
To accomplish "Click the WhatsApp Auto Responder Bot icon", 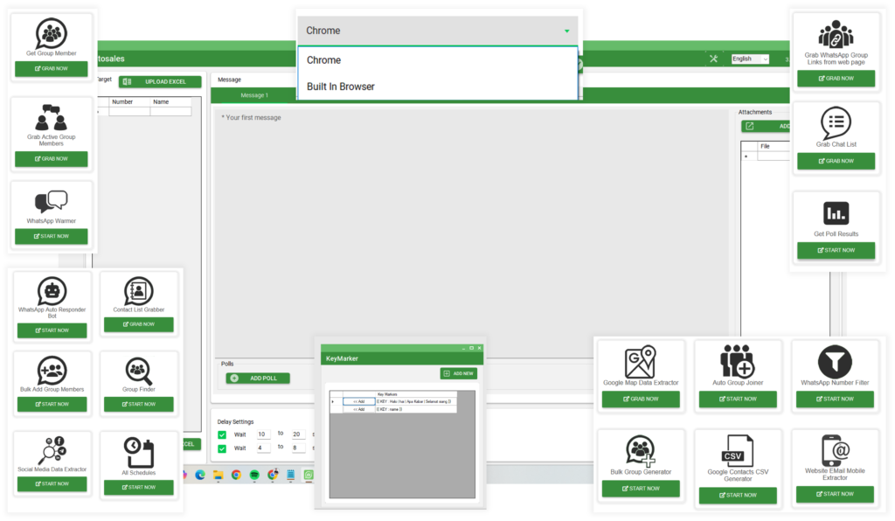I will 52,291.
